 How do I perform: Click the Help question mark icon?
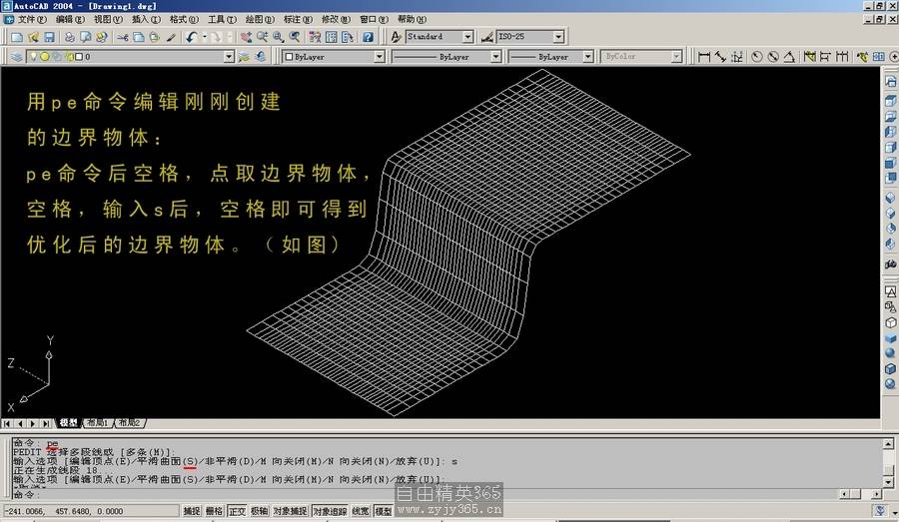click(368, 37)
